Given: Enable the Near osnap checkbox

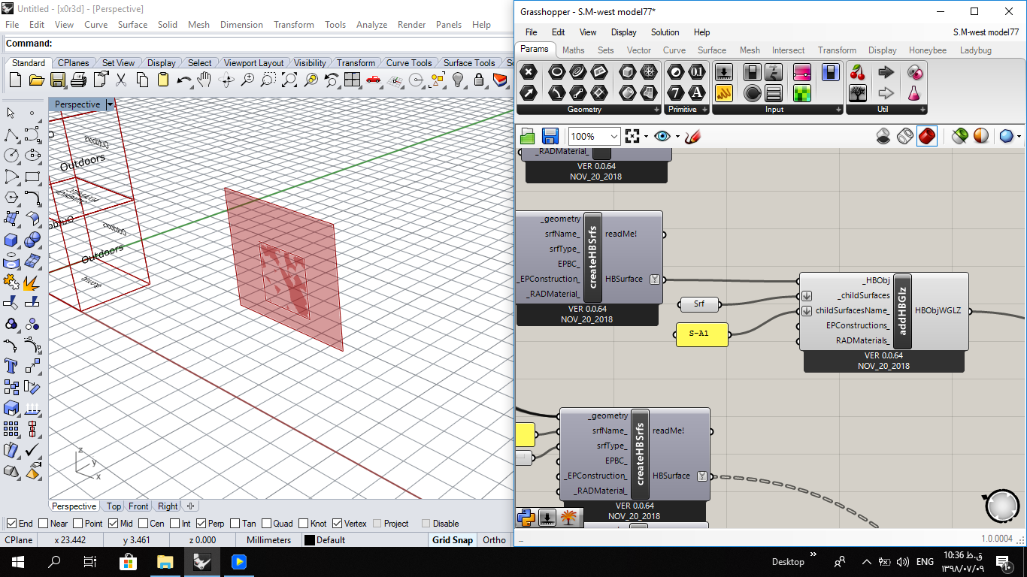Looking at the screenshot, I should click(x=43, y=524).
